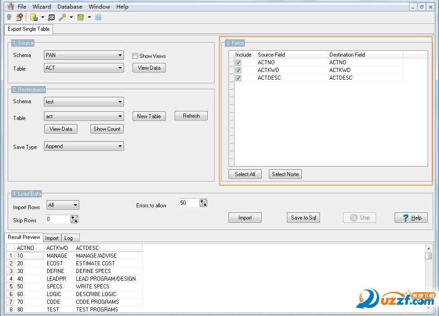Click the Errors to allow spinner arrows
The width and height of the screenshot is (439, 316).
pyautogui.click(x=203, y=203)
